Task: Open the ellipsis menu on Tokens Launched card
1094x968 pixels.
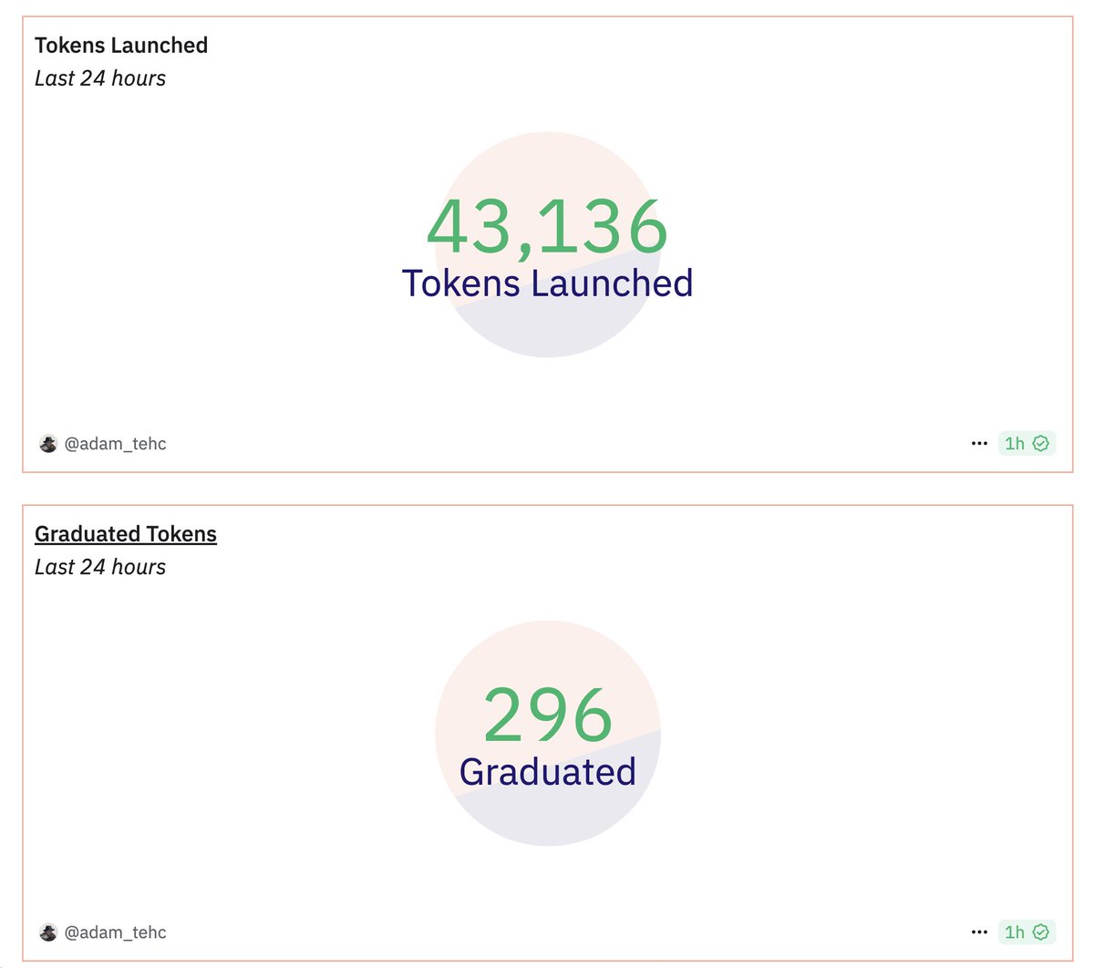Action: [979, 443]
